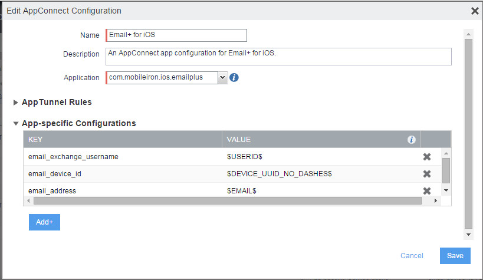The height and width of the screenshot is (280, 483).
Task: Close the Edit AppConnect Configuration dialog
Action: [475, 11]
